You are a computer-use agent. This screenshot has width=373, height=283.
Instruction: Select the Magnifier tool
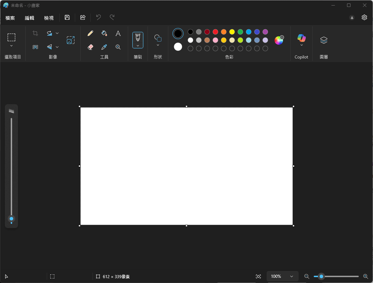pyautogui.click(x=118, y=47)
